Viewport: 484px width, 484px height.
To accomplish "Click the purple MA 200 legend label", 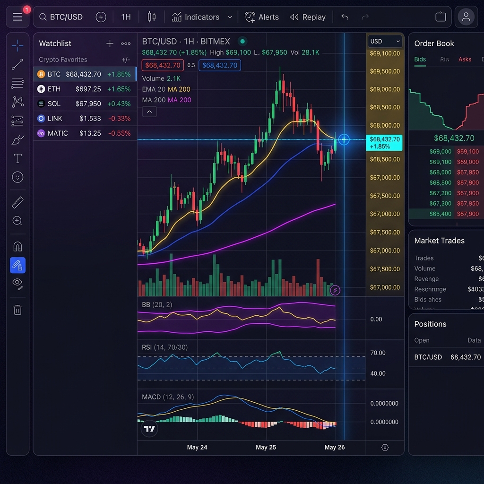I will pos(179,100).
